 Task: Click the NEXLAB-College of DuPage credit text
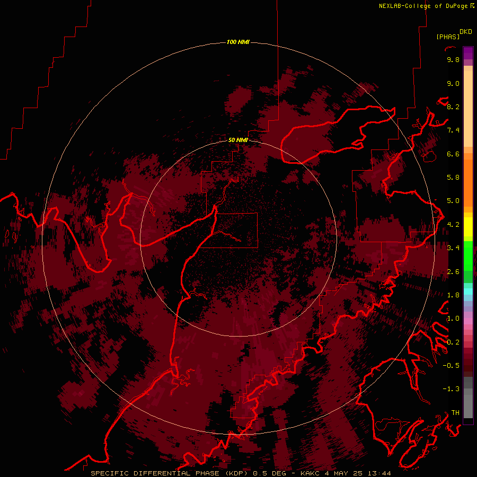click(423, 6)
